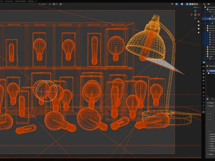Expand the Sheen sub-panel
The width and height of the screenshot is (215, 161).
click(212, 146)
